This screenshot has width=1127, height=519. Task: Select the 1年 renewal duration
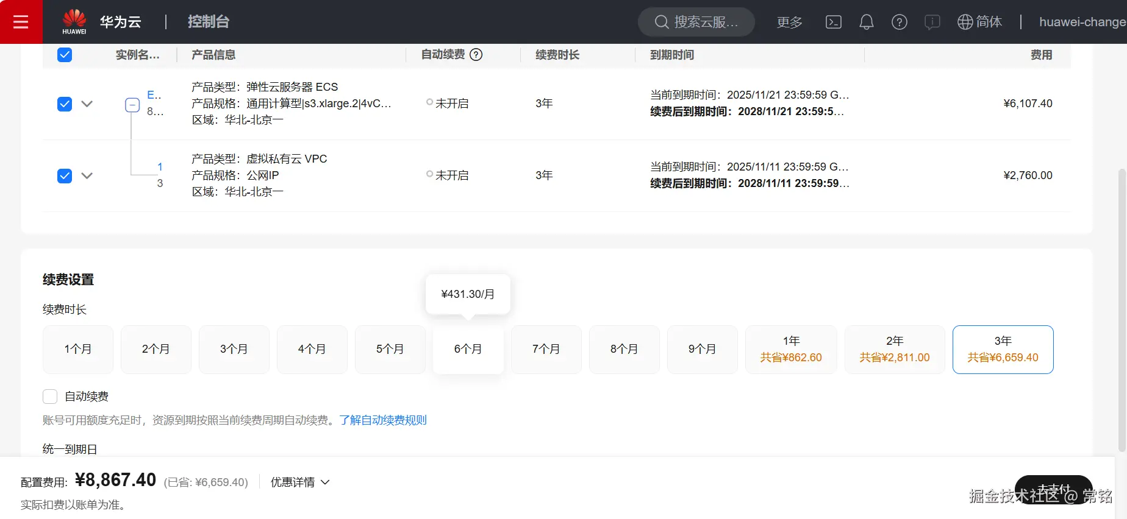pyautogui.click(x=791, y=349)
